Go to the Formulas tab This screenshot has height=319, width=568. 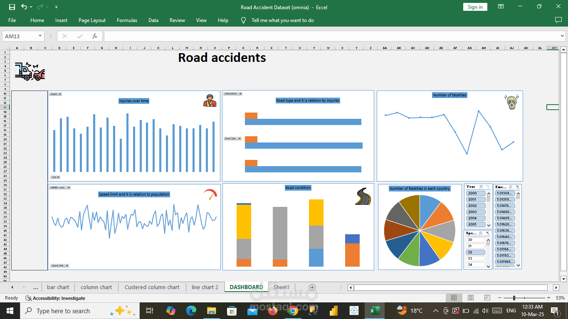[x=127, y=20]
